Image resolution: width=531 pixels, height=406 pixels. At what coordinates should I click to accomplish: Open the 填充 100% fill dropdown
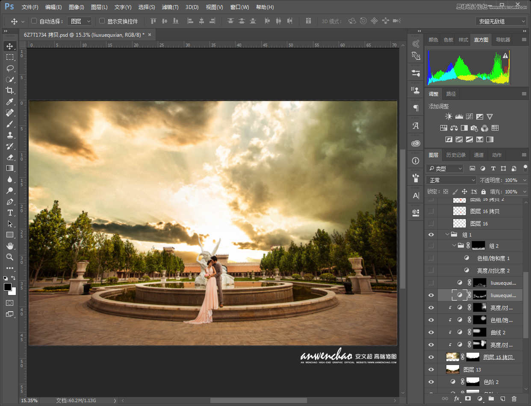click(x=525, y=192)
